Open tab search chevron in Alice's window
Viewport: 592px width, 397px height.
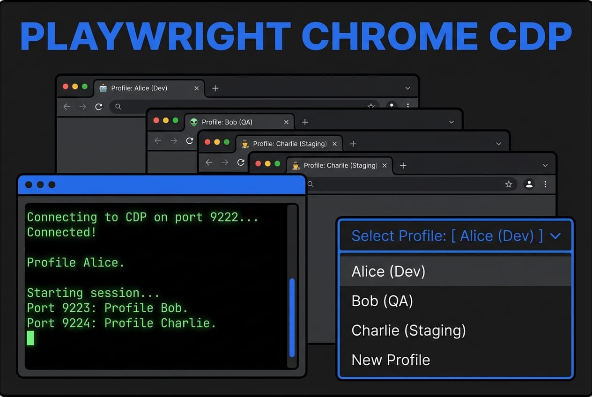click(407, 88)
